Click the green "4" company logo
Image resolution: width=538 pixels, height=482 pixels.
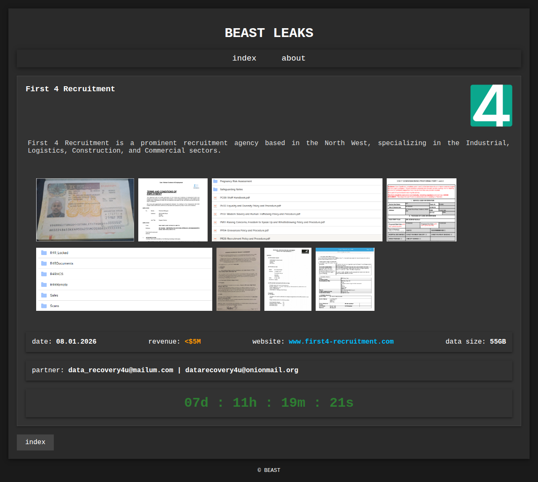pos(491,106)
